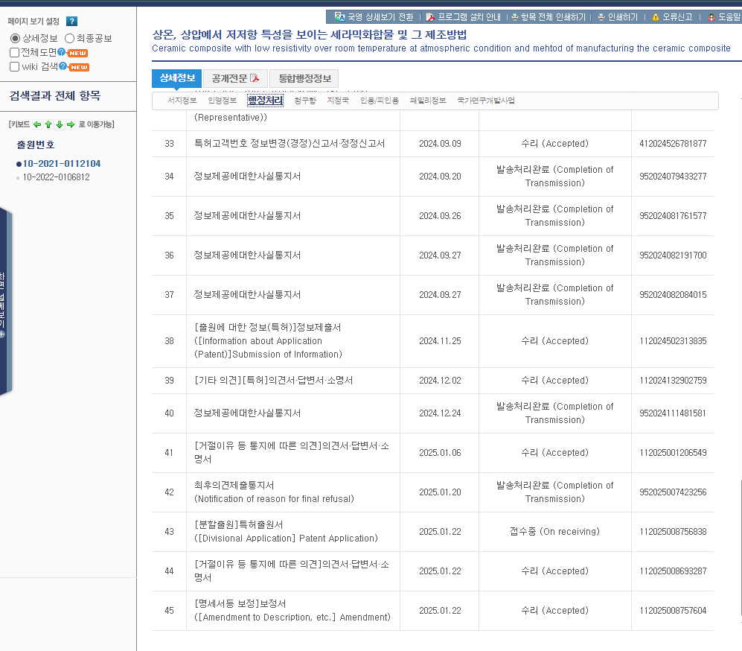Go to the 청구항 sub-menu section
The width and height of the screenshot is (742, 651).
(x=304, y=101)
